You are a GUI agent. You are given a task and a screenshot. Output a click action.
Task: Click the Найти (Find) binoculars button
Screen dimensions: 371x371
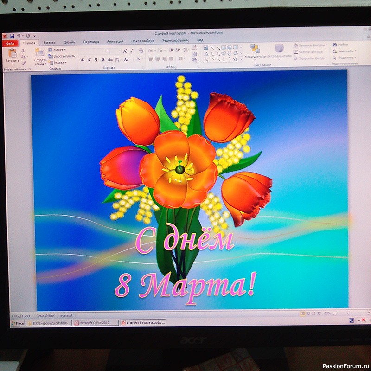pos(340,45)
